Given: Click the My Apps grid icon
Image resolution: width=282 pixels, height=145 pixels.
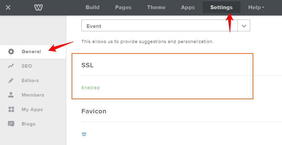Looking at the screenshot, I should point(11,109).
